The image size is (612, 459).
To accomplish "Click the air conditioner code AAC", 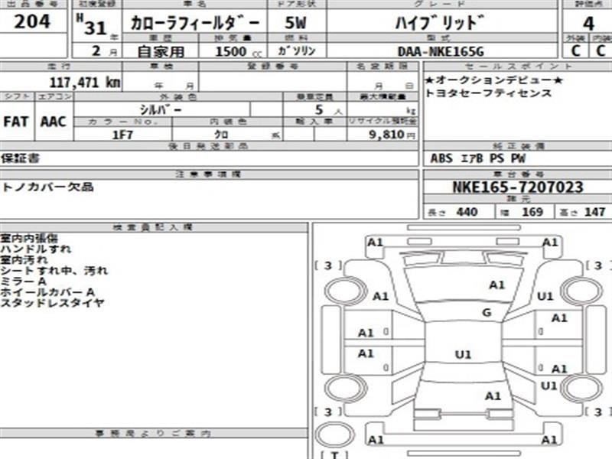I will point(53,122).
